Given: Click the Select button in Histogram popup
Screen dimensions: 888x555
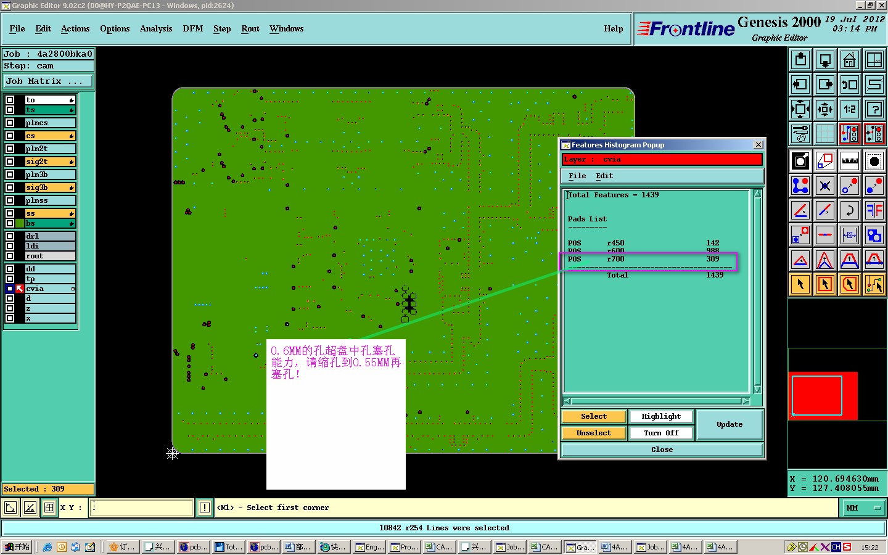Looking at the screenshot, I should (x=594, y=416).
